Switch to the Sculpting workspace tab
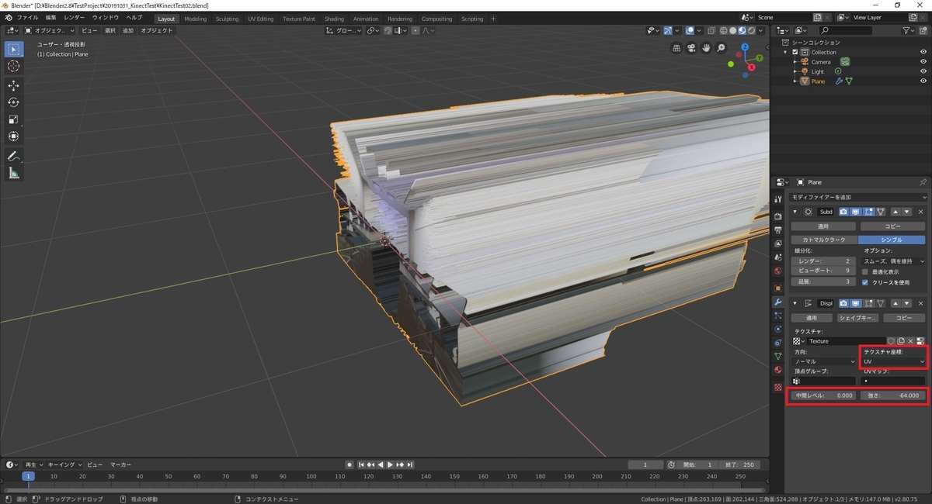Viewport: 932px width, 504px height. point(227,19)
